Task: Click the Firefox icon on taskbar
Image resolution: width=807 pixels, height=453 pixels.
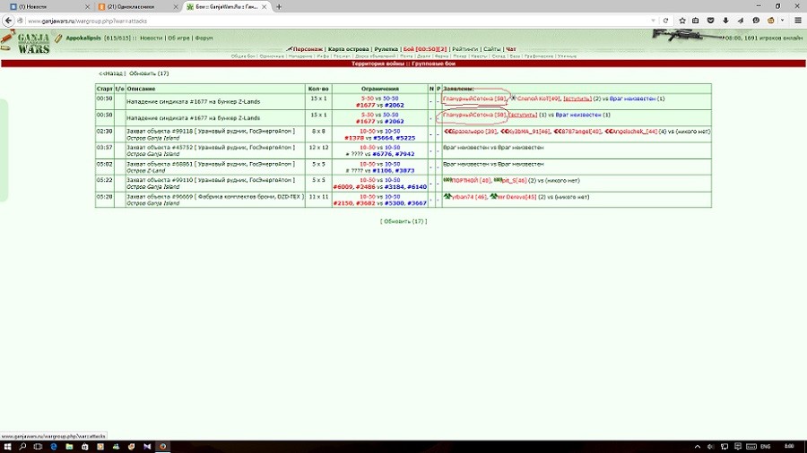Action: tap(162, 447)
